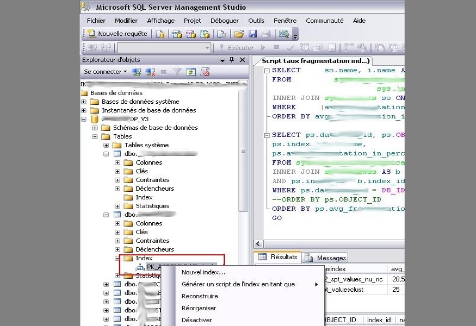Click the display estimated execution plan icon
The width and height of the screenshot is (476, 326).
click(304, 48)
